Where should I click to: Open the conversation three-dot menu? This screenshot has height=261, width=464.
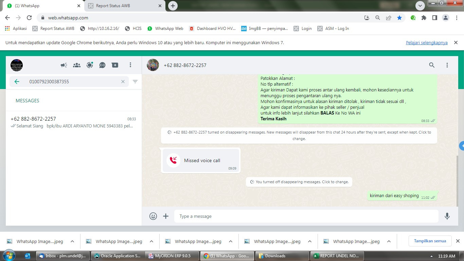[x=447, y=65]
